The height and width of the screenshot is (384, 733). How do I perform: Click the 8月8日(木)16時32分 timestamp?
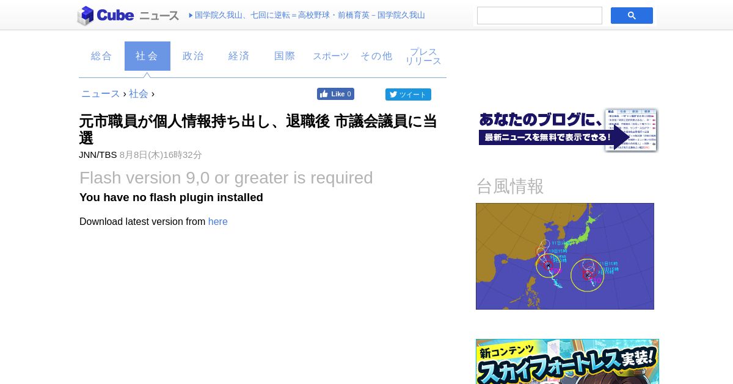pos(161,155)
